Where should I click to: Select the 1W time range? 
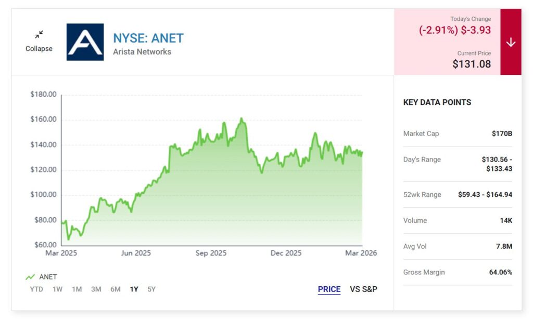57,289
